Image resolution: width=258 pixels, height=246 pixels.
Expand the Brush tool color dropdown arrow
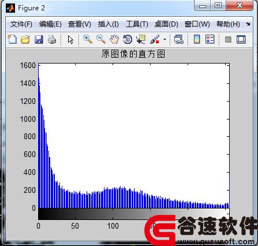pyautogui.click(x=164, y=40)
